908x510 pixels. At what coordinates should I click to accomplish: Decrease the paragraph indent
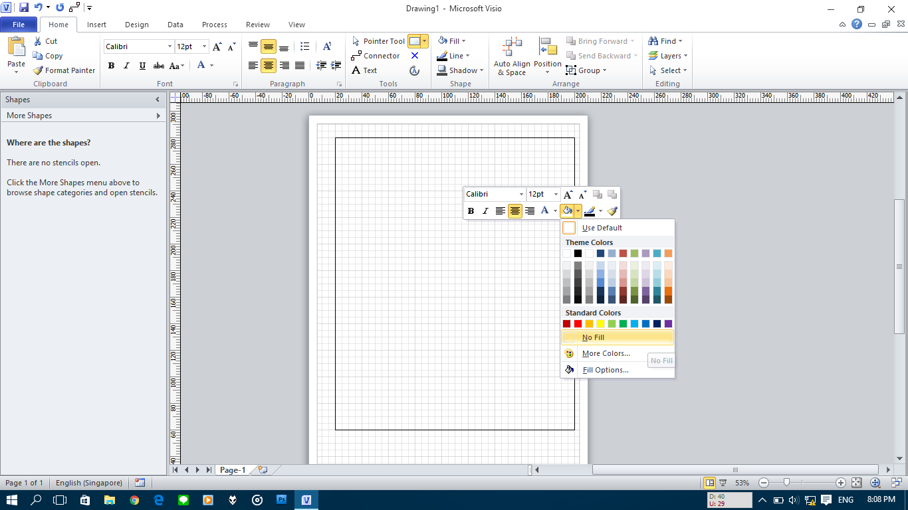(x=321, y=65)
